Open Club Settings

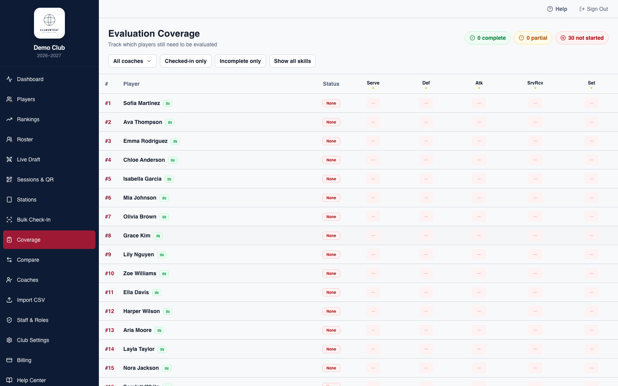(49, 340)
